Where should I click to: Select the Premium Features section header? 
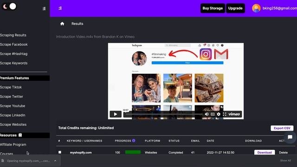pyautogui.click(x=25, y=78)
